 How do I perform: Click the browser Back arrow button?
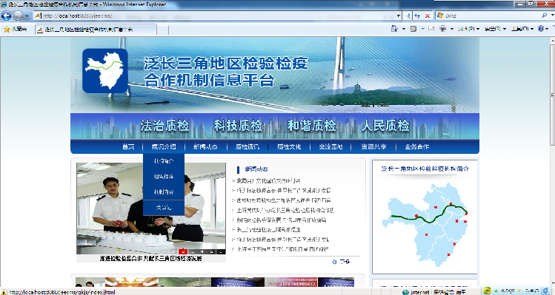coord(7,16)
